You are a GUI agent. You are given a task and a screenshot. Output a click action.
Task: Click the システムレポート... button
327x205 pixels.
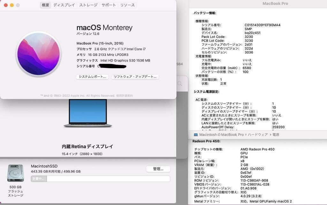pyautogui.click(x=92, y=77)
